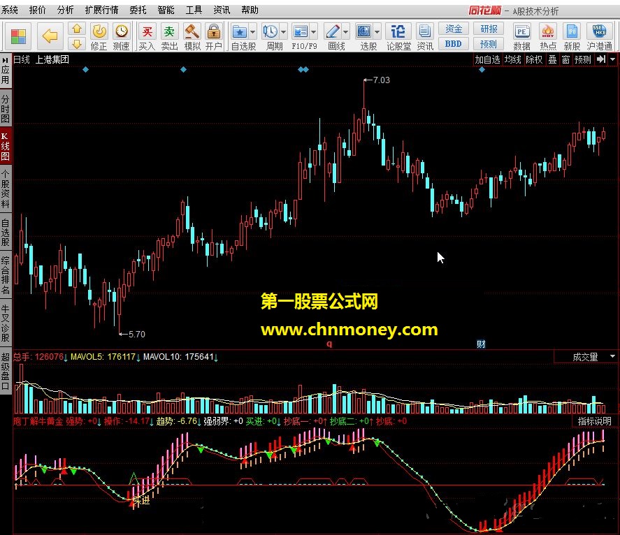Screen dimensions: 620x535
Task: Toggle 除权 ex-rights adjustment
Action: (x=534, y=59)
